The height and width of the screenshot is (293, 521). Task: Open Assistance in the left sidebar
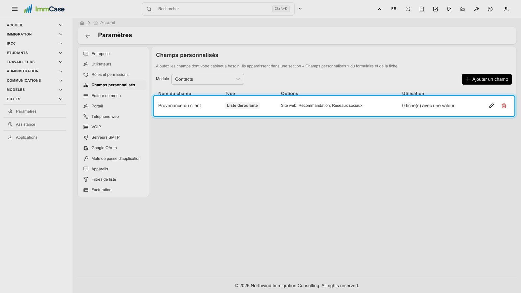coord(35,124)
